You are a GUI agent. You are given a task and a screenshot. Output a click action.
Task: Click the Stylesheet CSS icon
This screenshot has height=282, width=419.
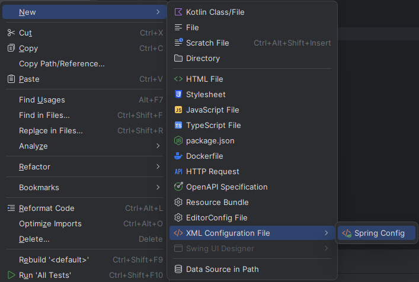tap(178, 94)
